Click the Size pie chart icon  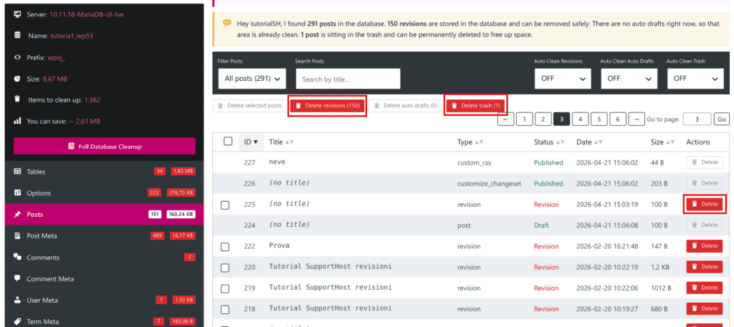[x=17, y=79]
